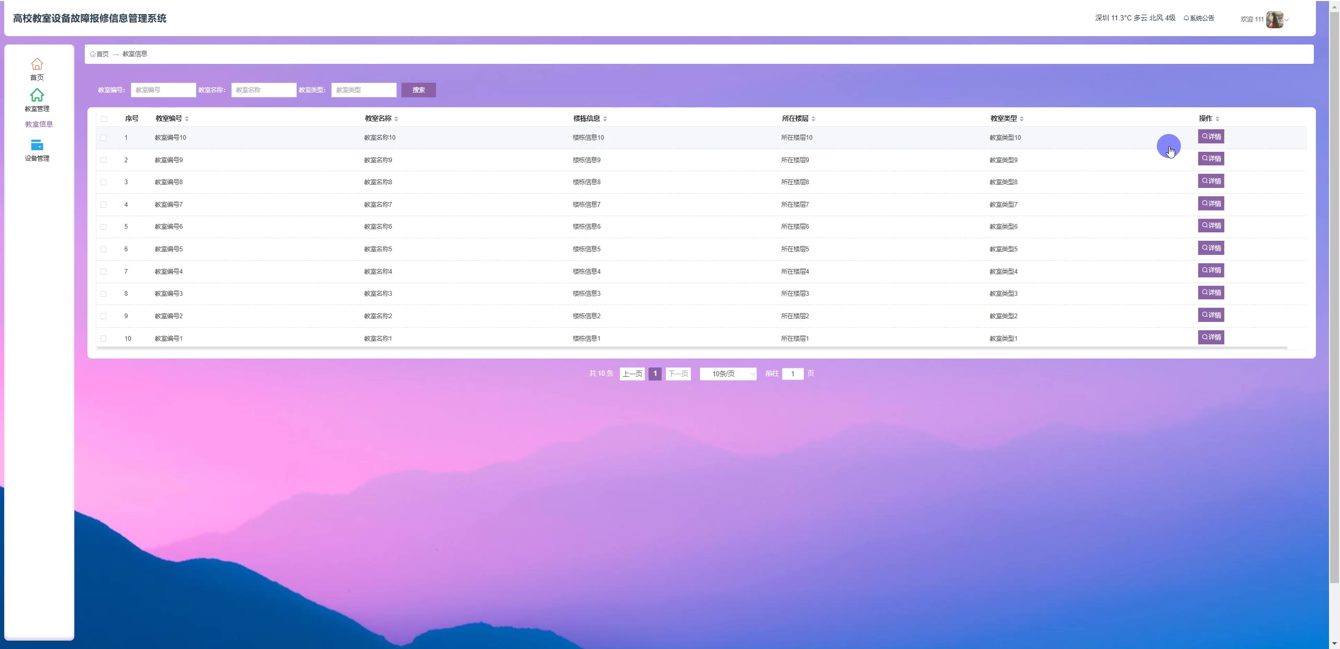Image resolution: width=1340 pixels, height=649 pixels.
Task: Select 教室信息 submenu item in sidebar
Action: click(x=39, y=124)
